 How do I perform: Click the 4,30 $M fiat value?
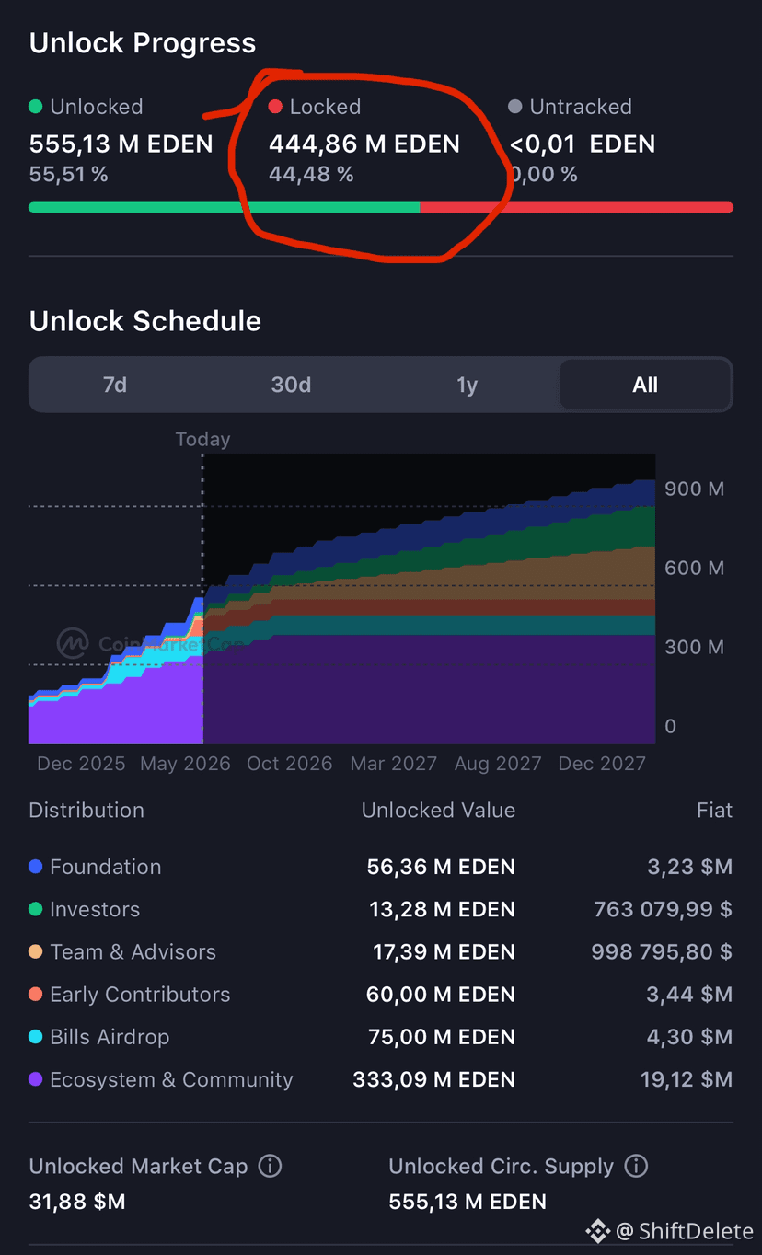click(690, 1037)
